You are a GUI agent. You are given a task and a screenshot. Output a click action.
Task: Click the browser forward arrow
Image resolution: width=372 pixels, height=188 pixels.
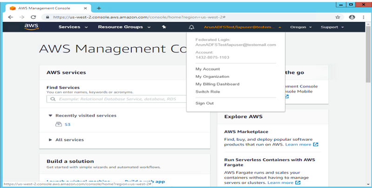tap(22, 17)
